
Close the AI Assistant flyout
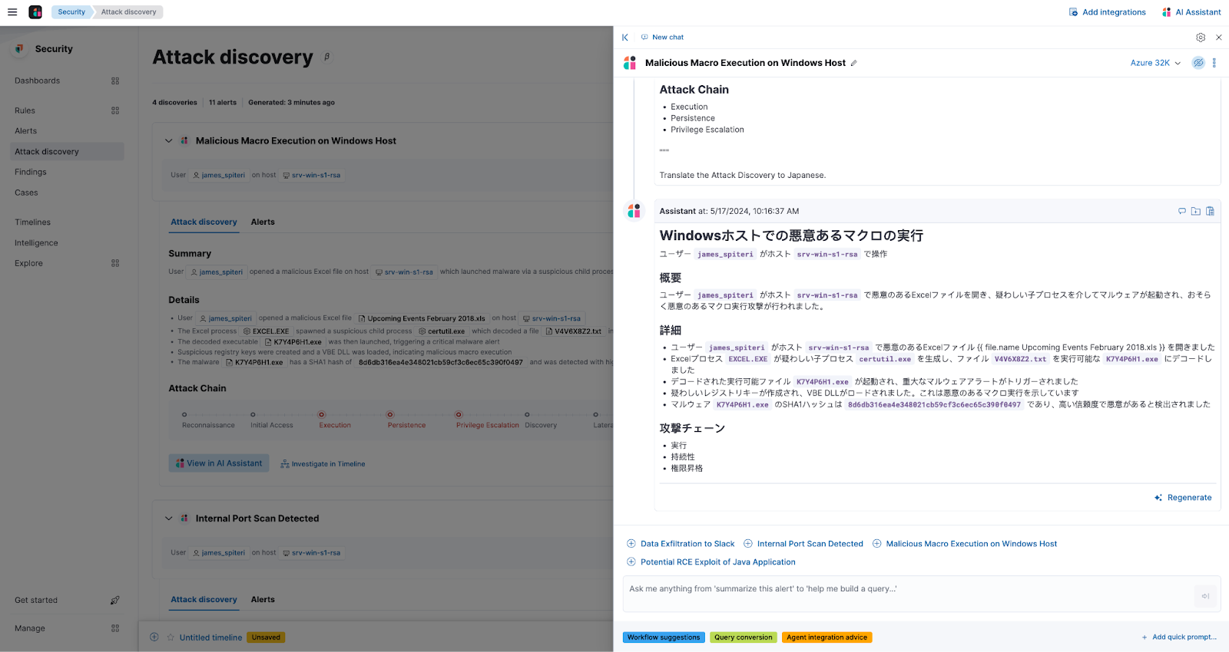coord(1218,37)
